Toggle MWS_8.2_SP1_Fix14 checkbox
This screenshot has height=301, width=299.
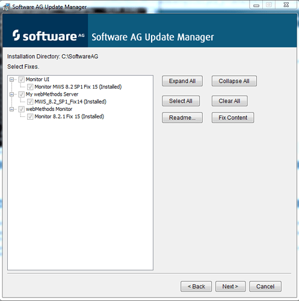click(30, 102)
